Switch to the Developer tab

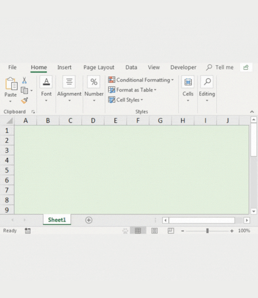pos(184,67)
